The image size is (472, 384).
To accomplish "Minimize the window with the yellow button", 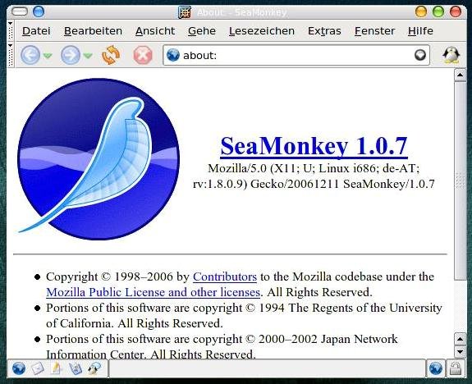I will tap(421, 11).
